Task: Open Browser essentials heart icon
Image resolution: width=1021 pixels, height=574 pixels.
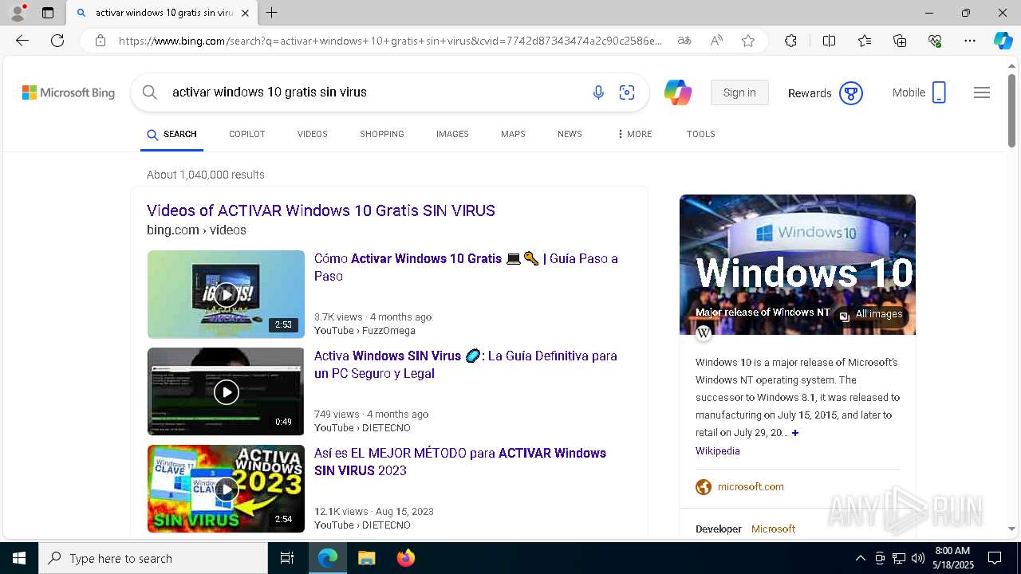Action: point(935,41)
